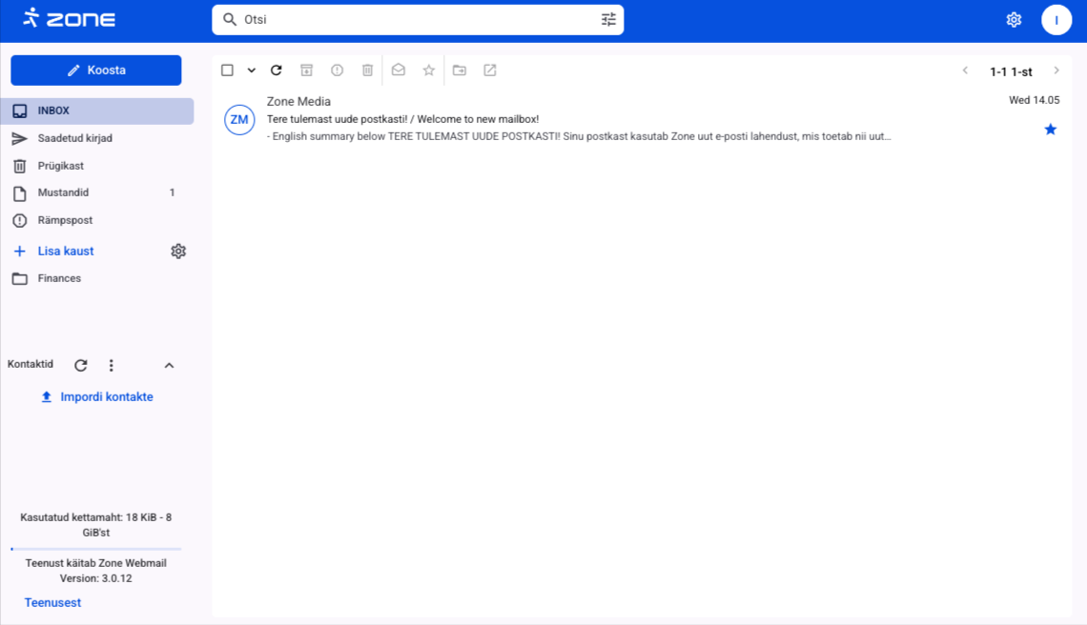The height and width of the screenshot is (625, 1087).
Task: Click the Koosta compose button
Action: (96, 71)
